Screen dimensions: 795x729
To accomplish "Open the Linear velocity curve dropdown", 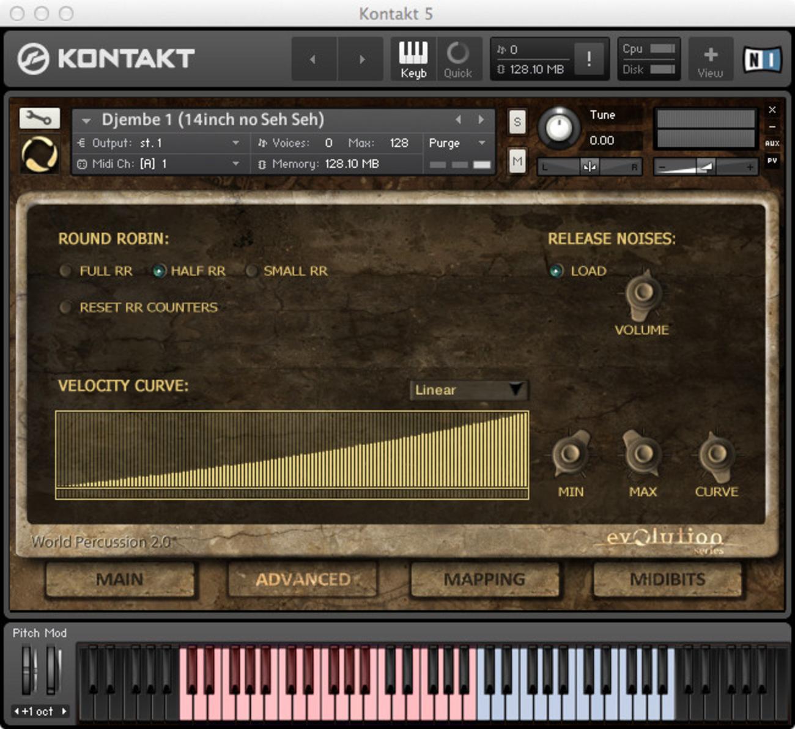I will click(468, 390).
